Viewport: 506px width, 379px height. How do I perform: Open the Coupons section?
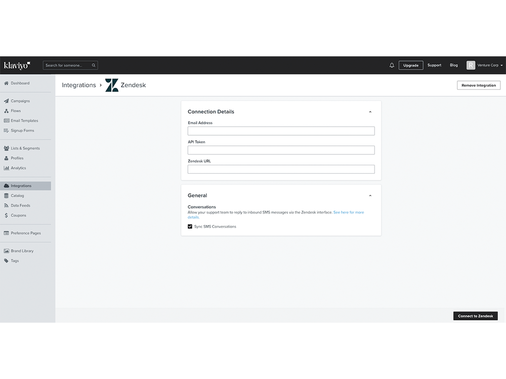pos(5,215)
